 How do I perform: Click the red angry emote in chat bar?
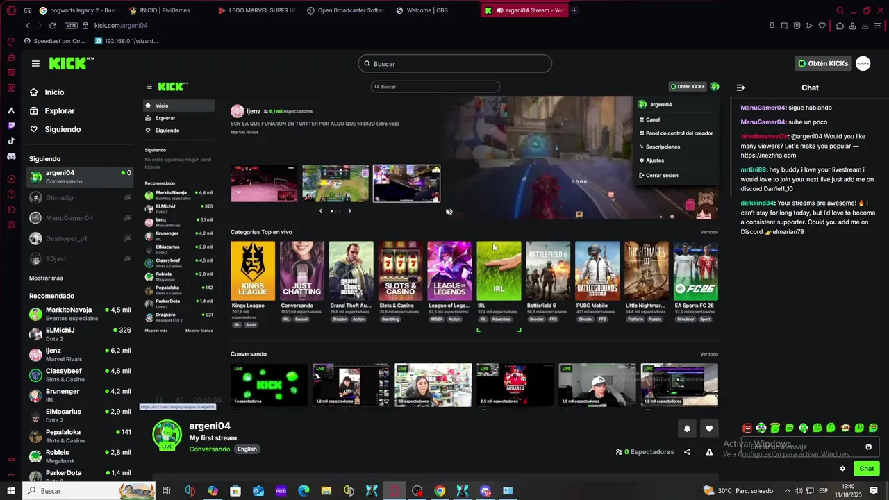pos(747,428)
